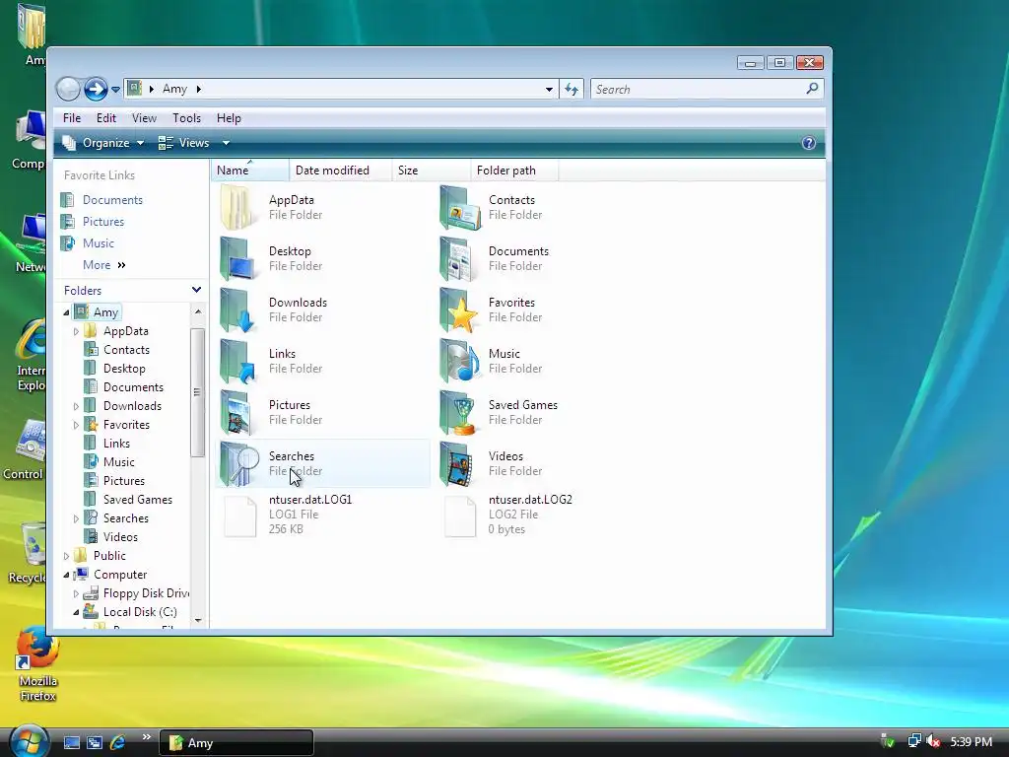Screen dimensions: 1009x757
Task: Open the Help menu
Action: (x=229, y=118)
